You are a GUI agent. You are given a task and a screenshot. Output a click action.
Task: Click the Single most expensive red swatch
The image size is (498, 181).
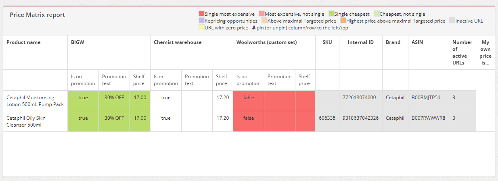pos(201,14)
